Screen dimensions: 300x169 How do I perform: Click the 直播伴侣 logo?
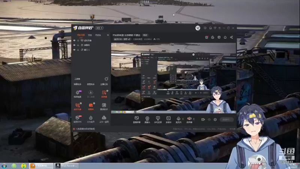tap(83, 28)
